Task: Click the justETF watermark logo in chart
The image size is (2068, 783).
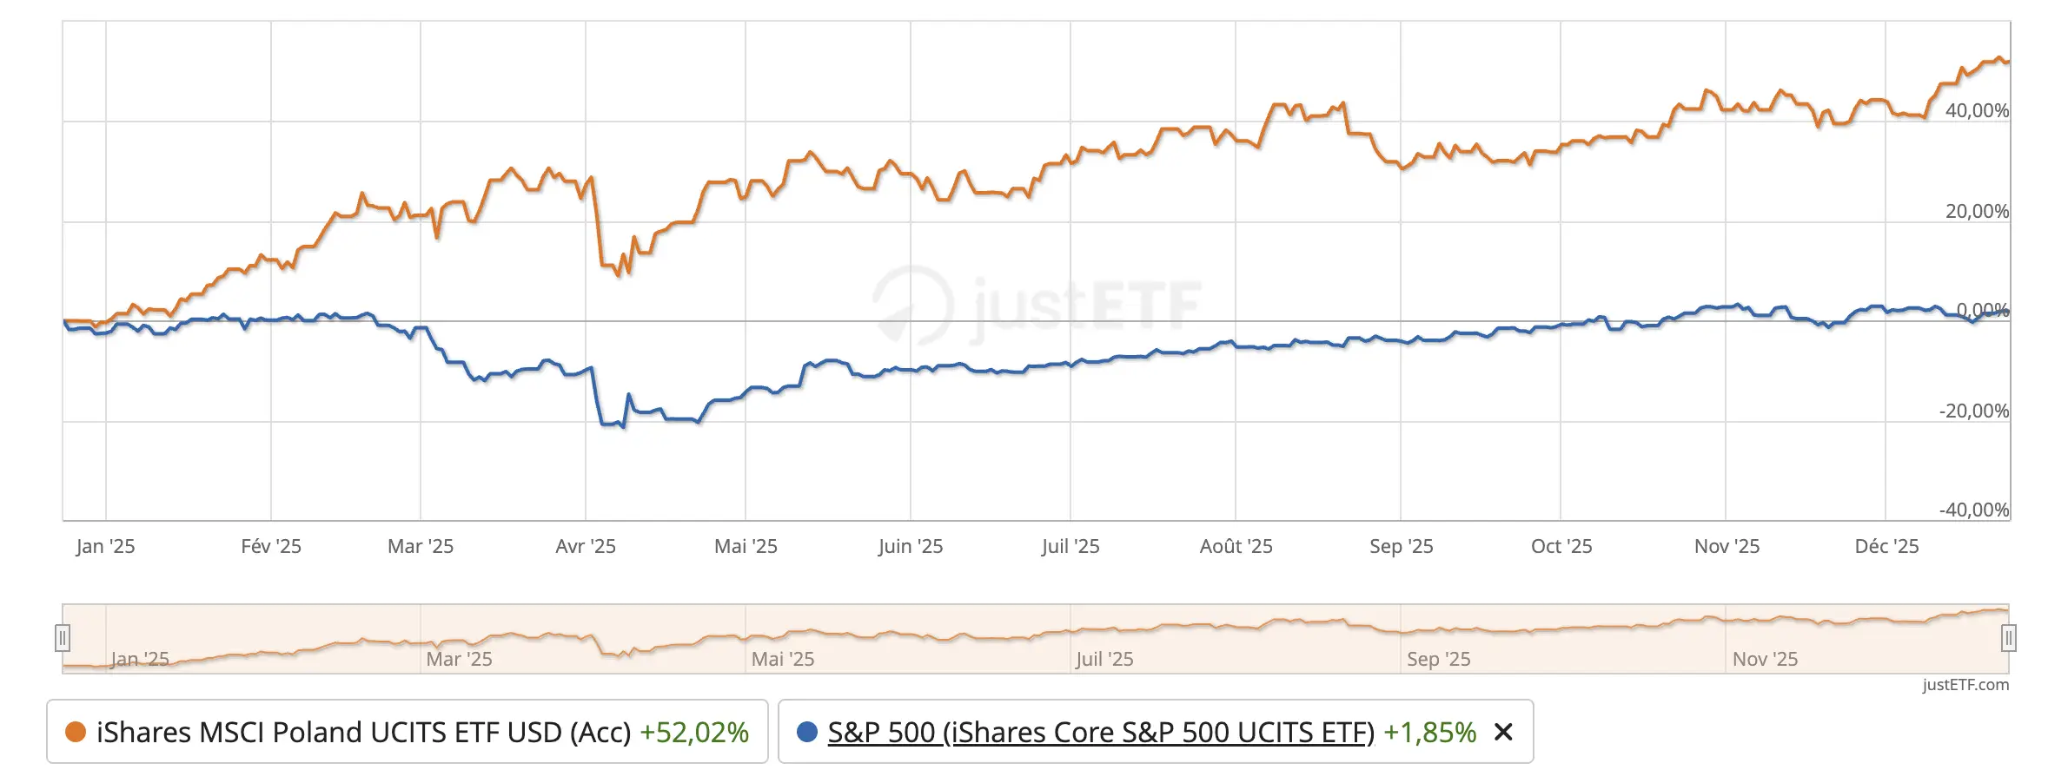Action: point(1038,305)
